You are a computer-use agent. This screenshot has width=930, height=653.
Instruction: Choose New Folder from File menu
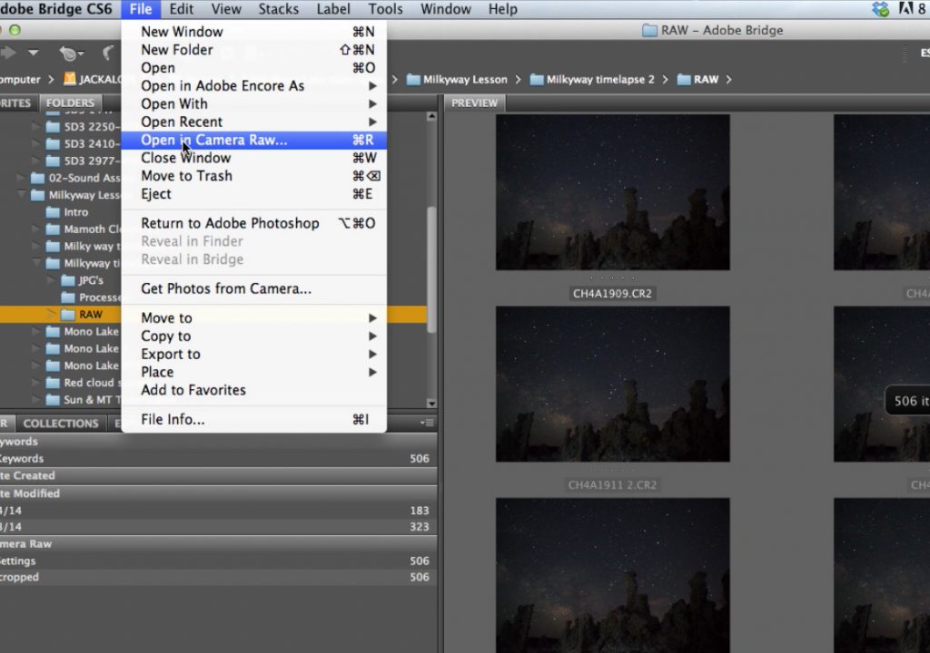click(x=254, y=50)
